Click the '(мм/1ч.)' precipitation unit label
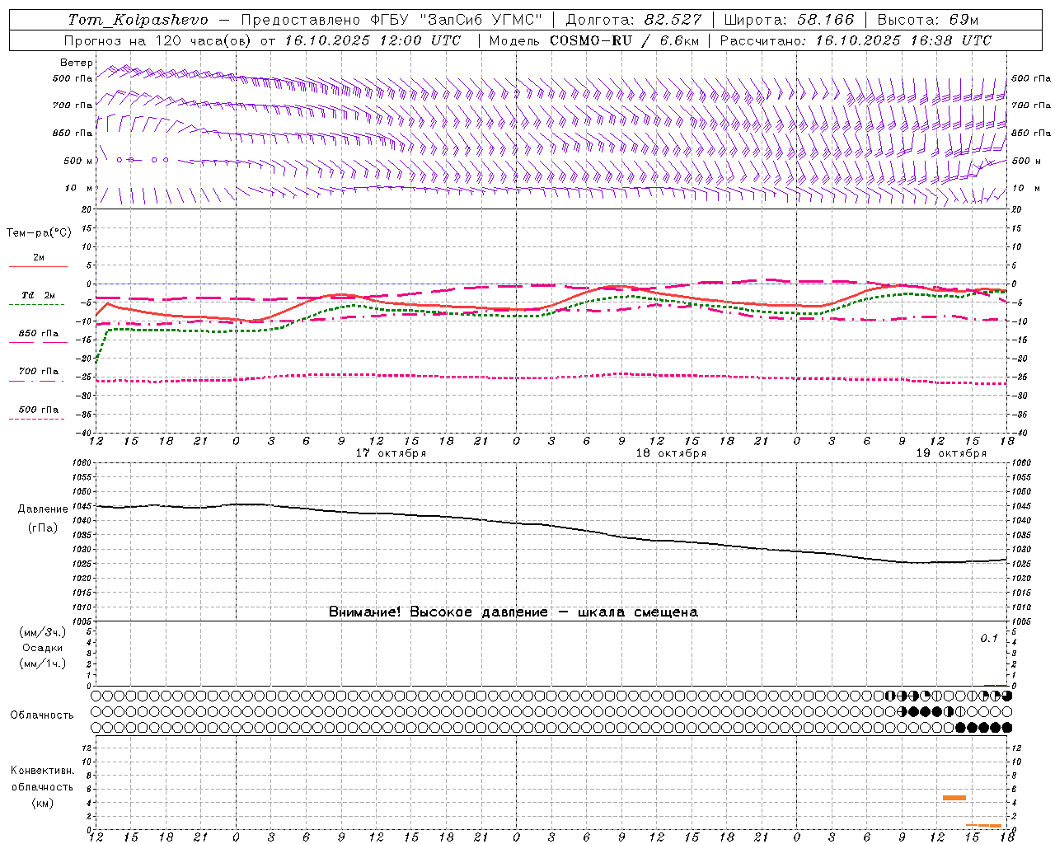Viewport: 1055px width, 844px height. click(43, 663)
